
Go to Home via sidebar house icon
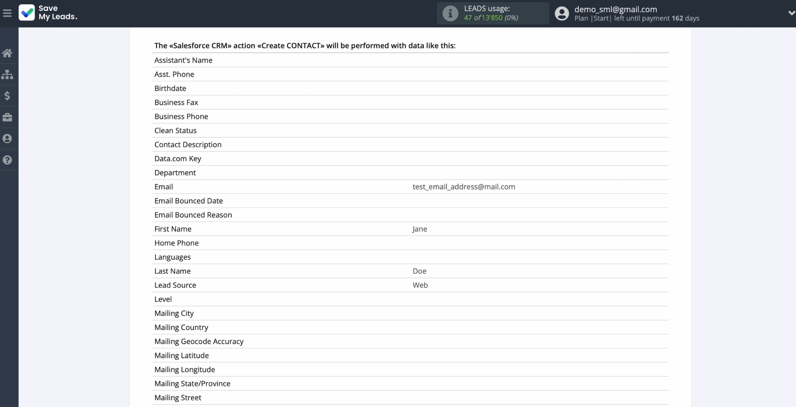tap(7, 53)
